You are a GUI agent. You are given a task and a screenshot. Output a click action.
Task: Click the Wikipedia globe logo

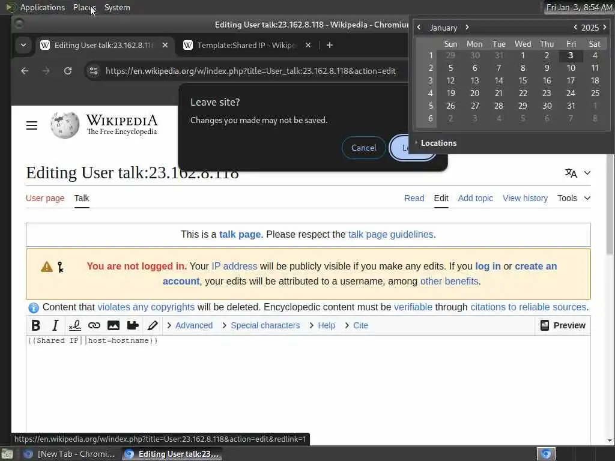point(65,125)
